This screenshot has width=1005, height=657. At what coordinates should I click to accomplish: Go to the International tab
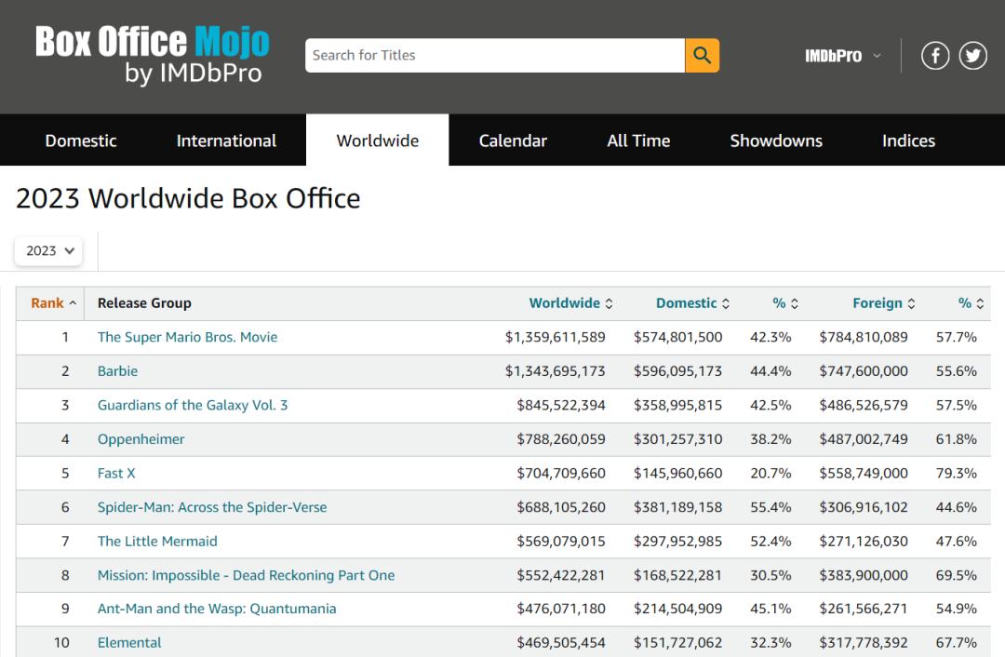pyautogui.click(x=226, y=141)
